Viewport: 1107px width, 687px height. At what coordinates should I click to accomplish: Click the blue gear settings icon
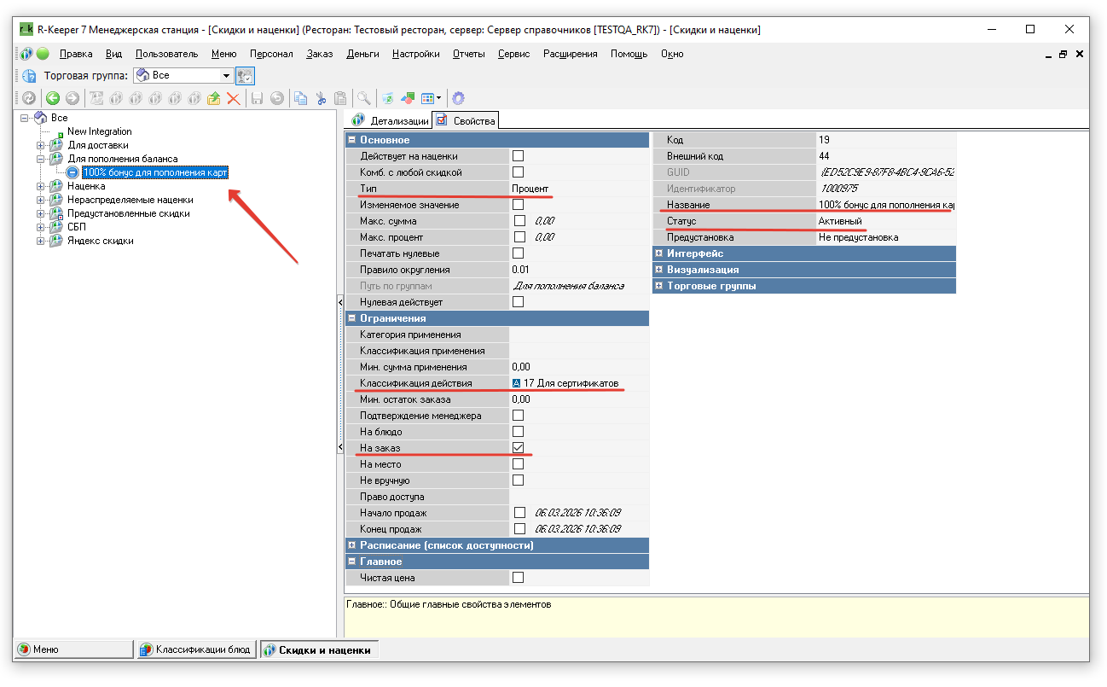459,98
